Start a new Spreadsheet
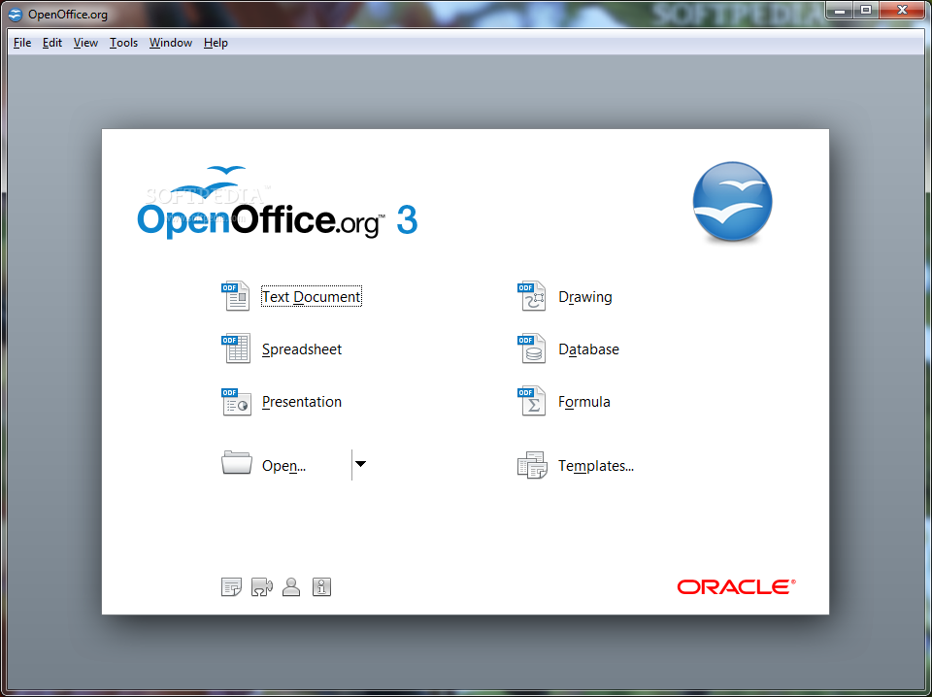 click(302, 349)
